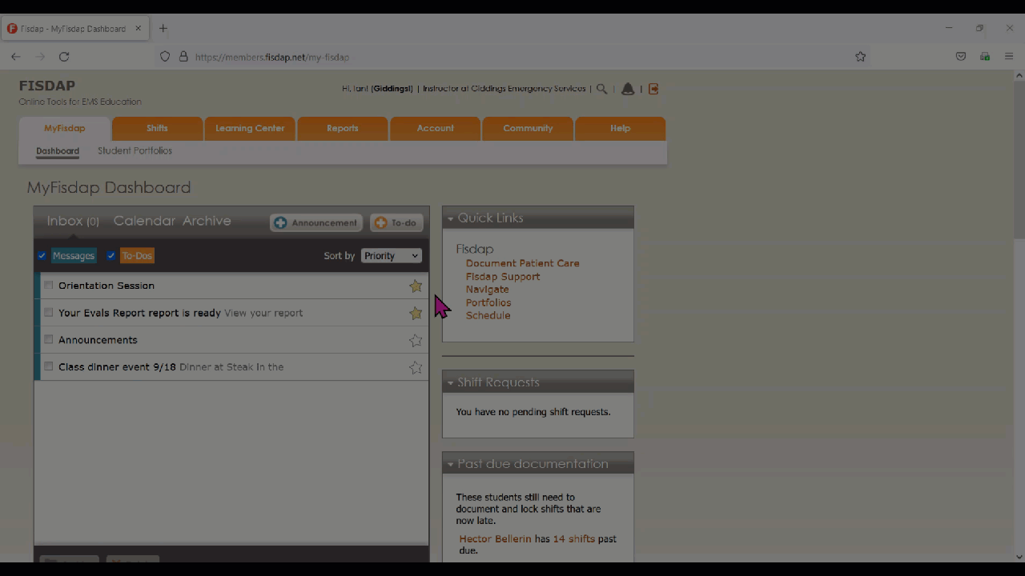Open Portfolios quick link
The height and width of the screenshot is (576, 1025).
[488, 302]
